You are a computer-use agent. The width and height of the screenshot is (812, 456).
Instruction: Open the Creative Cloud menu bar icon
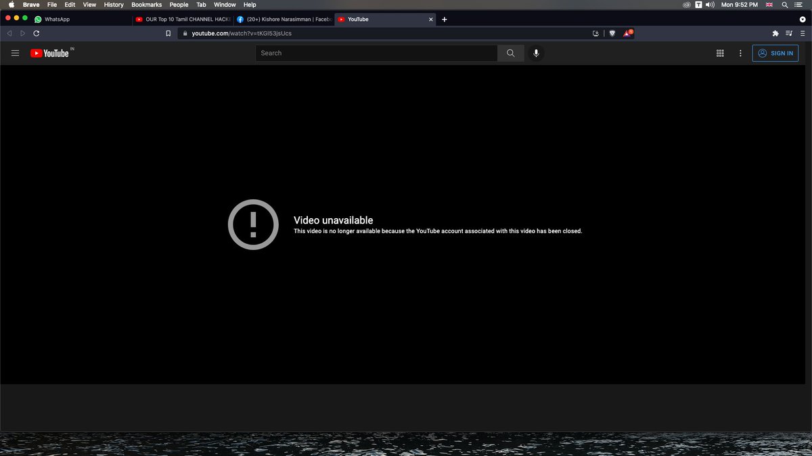[x=687, y=5]
